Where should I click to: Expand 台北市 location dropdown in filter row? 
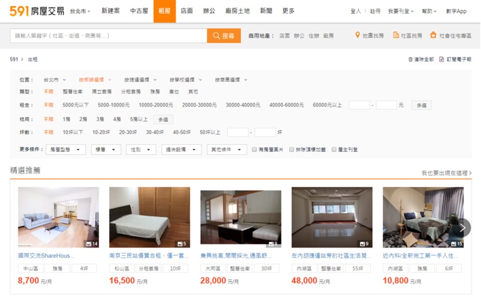click(x=55, y=80)
